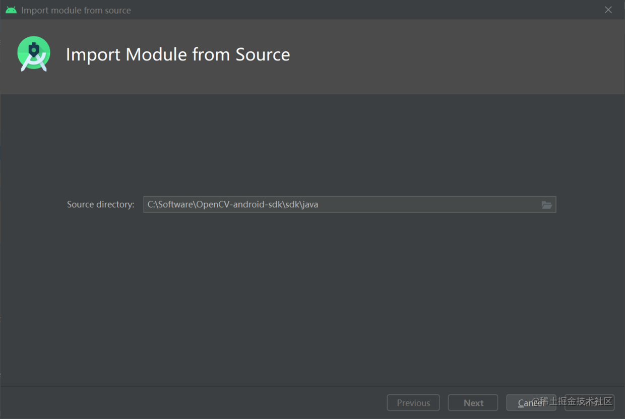Click the '稀土掘金技术社区' watermark text
The width and height of the screenshot is (625, 419).
[576, 401]
